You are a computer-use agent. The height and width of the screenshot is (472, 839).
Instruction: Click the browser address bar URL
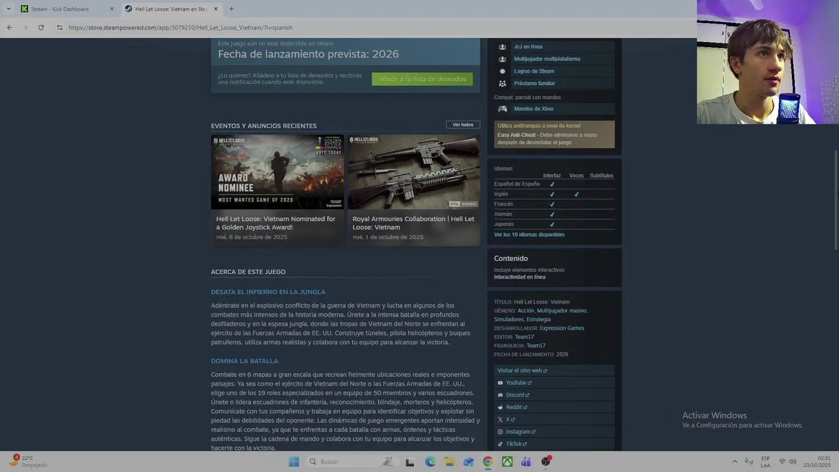[x=180, y=28]
